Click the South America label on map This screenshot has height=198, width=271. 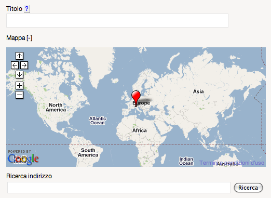click(88, 153)
